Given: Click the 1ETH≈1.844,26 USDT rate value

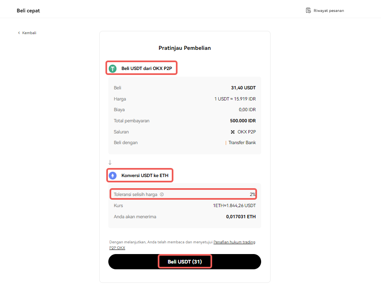Looking at the screenshot, I should point(234,205).
